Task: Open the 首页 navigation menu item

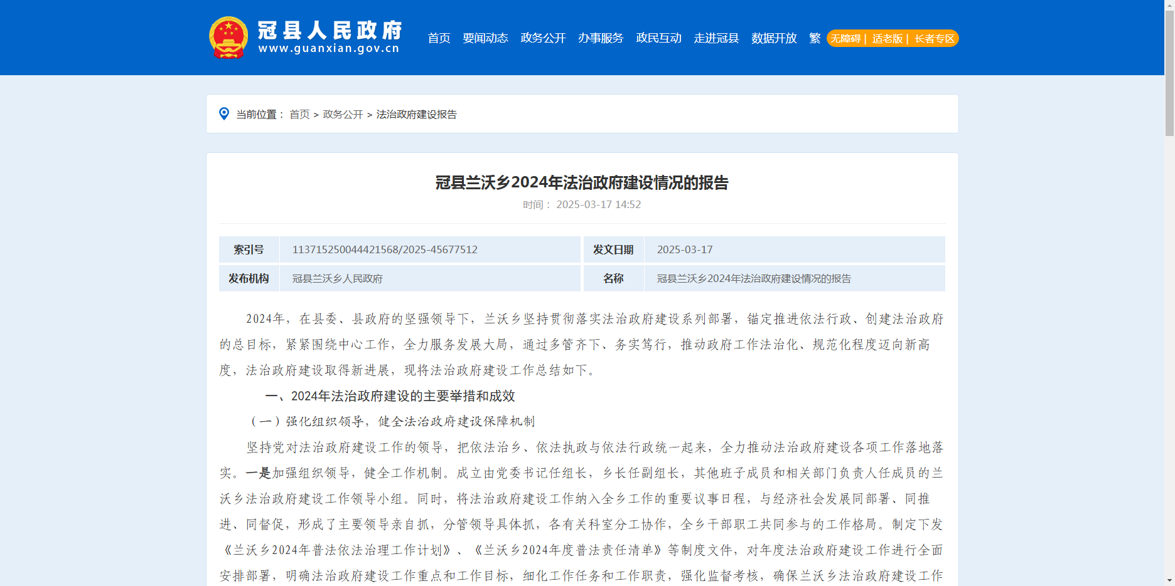Action: click(x=439, y=38)
